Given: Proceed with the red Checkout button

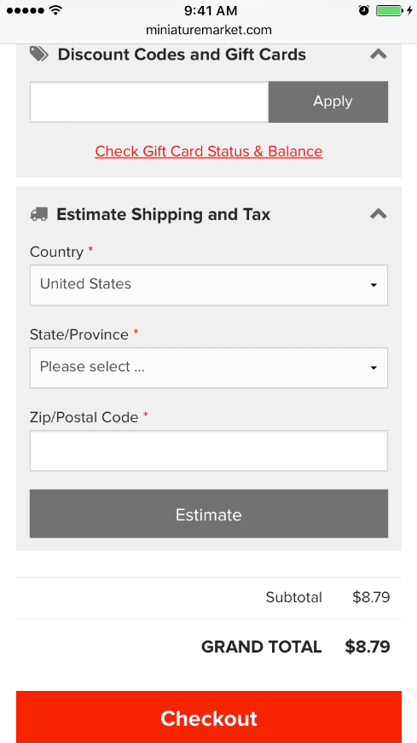Looking at the screenshot, I should 208,717.
